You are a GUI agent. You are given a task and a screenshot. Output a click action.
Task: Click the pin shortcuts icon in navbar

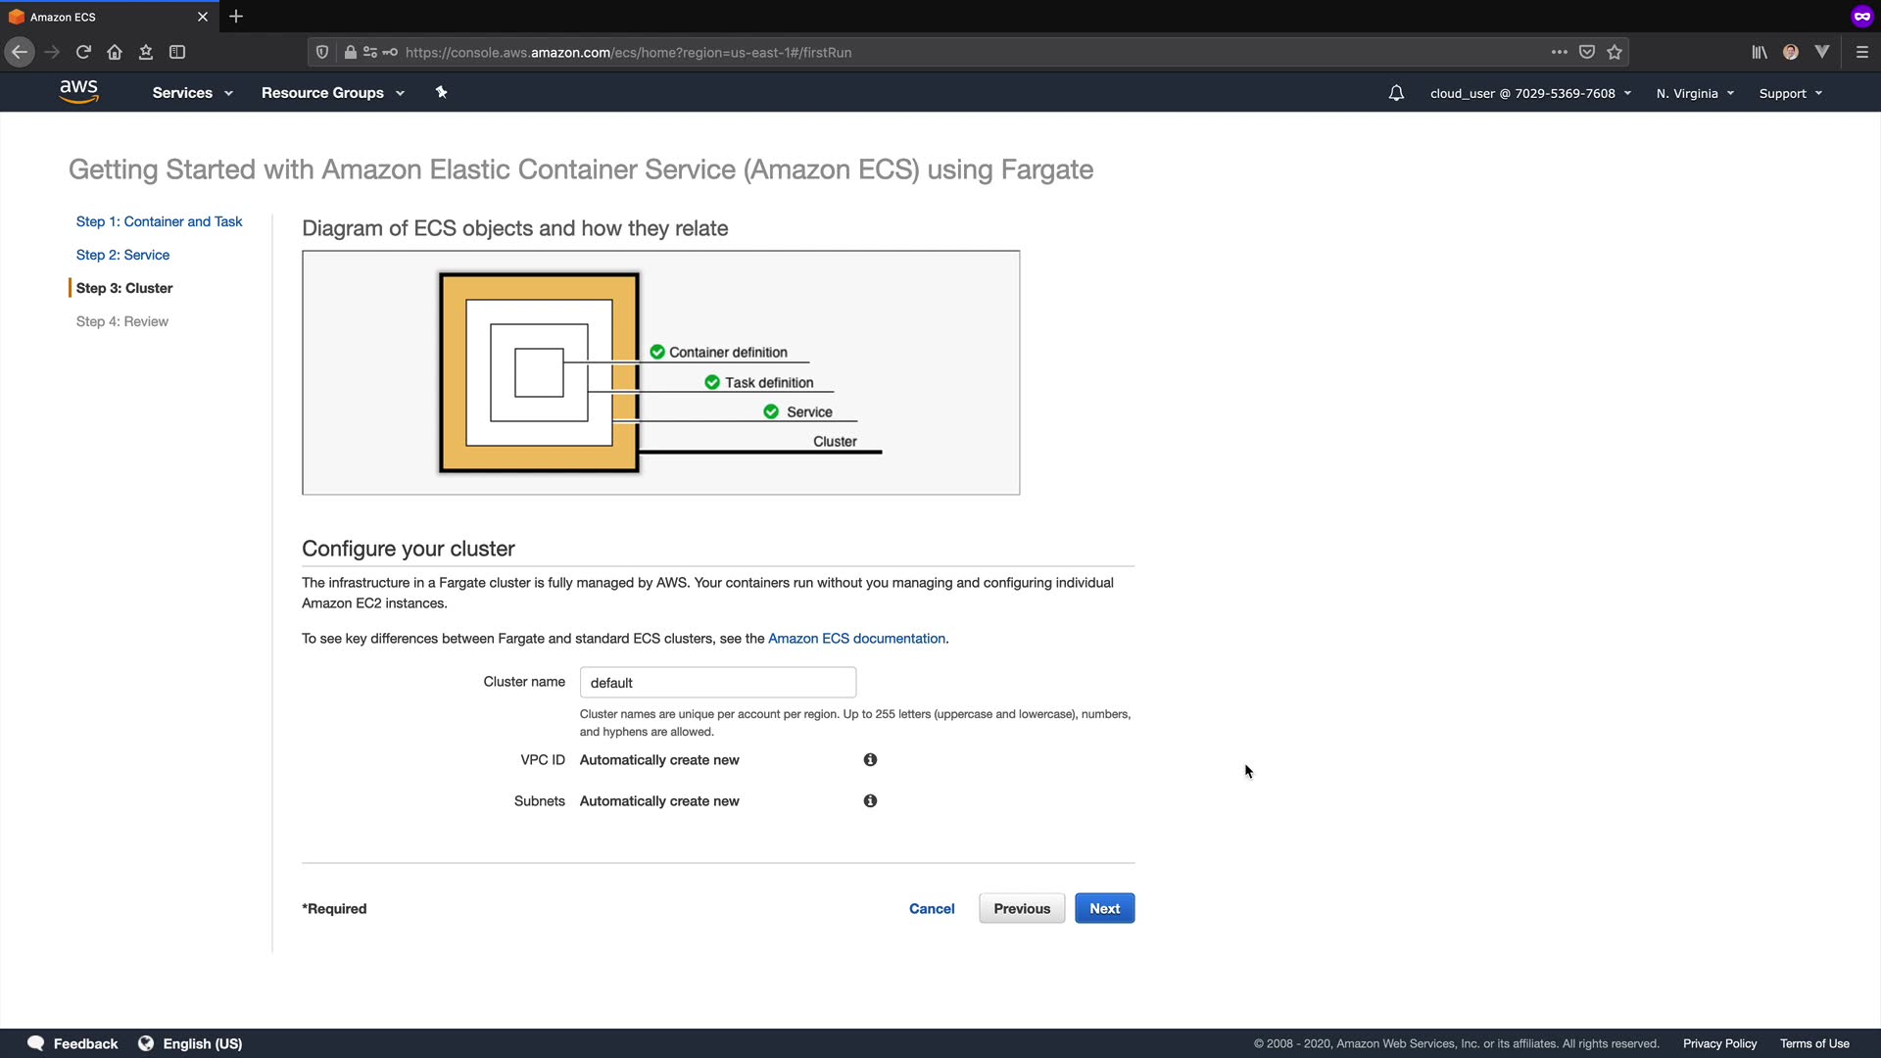441,92
